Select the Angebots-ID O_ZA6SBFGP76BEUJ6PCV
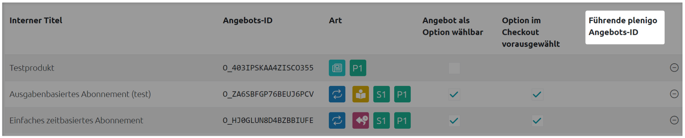The width and height of the screenshot is (685, 138). click(x=268, y=94)
